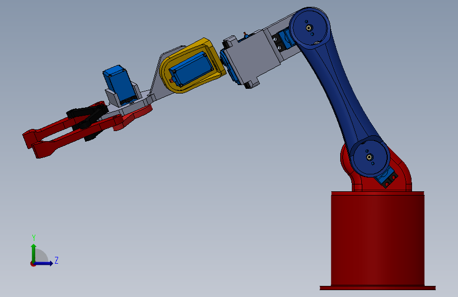This screenshot has width=458, height=297.
Task: Select the gray rectangular servo housing block
Action: coord(253,57)
